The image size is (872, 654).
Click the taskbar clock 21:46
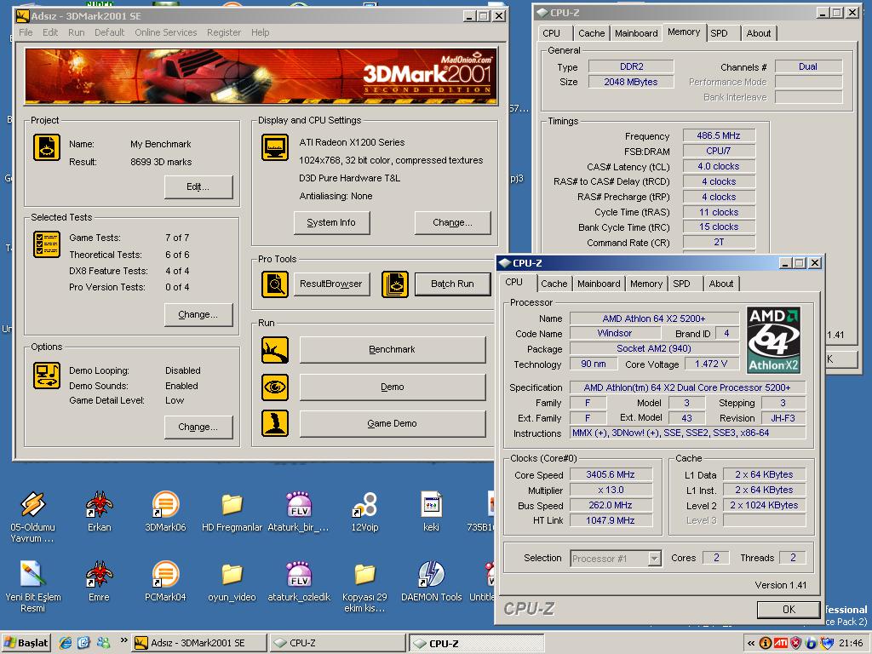click(851, 644)
